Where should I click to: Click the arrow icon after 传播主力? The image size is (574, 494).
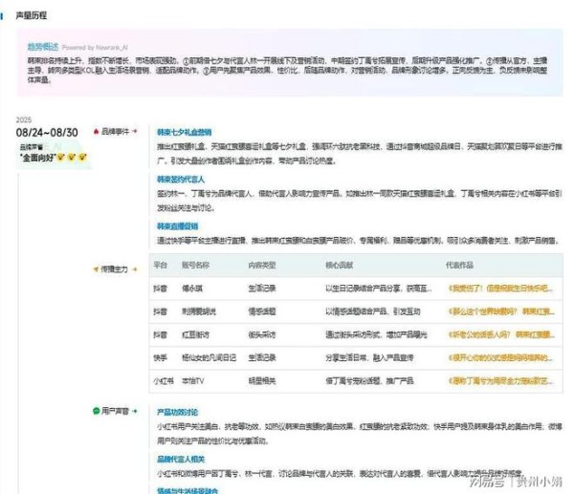click(x=135, y=269)
